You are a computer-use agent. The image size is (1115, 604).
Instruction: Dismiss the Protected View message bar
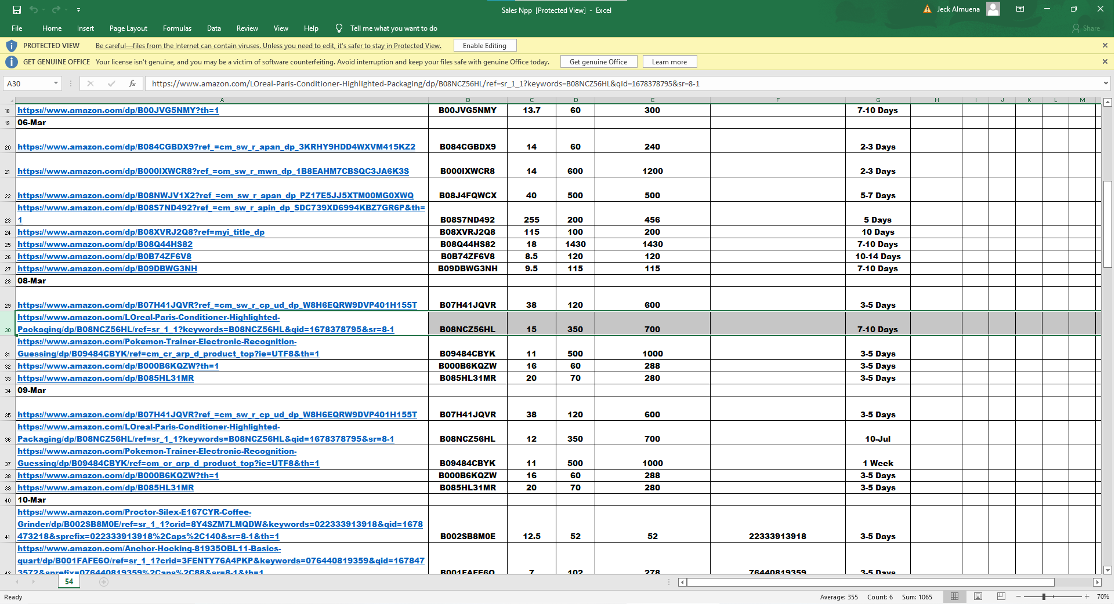tap(1105, 45)
